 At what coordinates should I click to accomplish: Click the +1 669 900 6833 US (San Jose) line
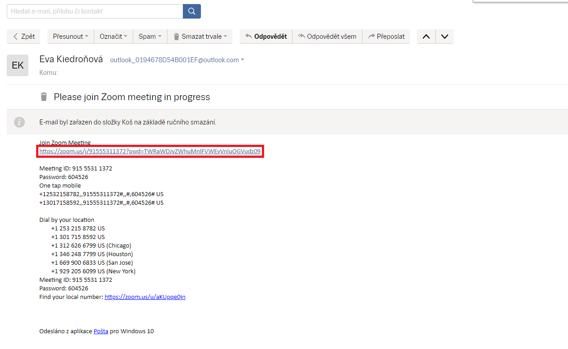click(x=92, y=263)
